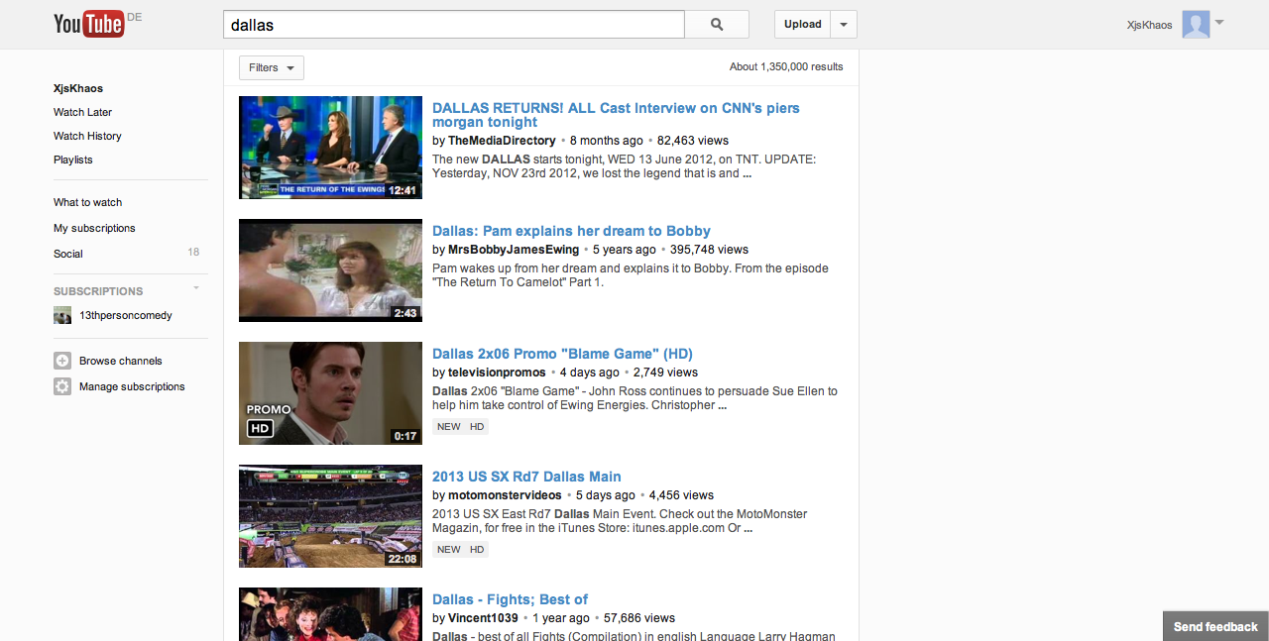The image size is (1269, 641).
Task: Click HD badge under 2013 US SX video
Action: click(477, 550)
